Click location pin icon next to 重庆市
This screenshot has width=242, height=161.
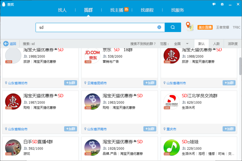(x=165, y=129)
